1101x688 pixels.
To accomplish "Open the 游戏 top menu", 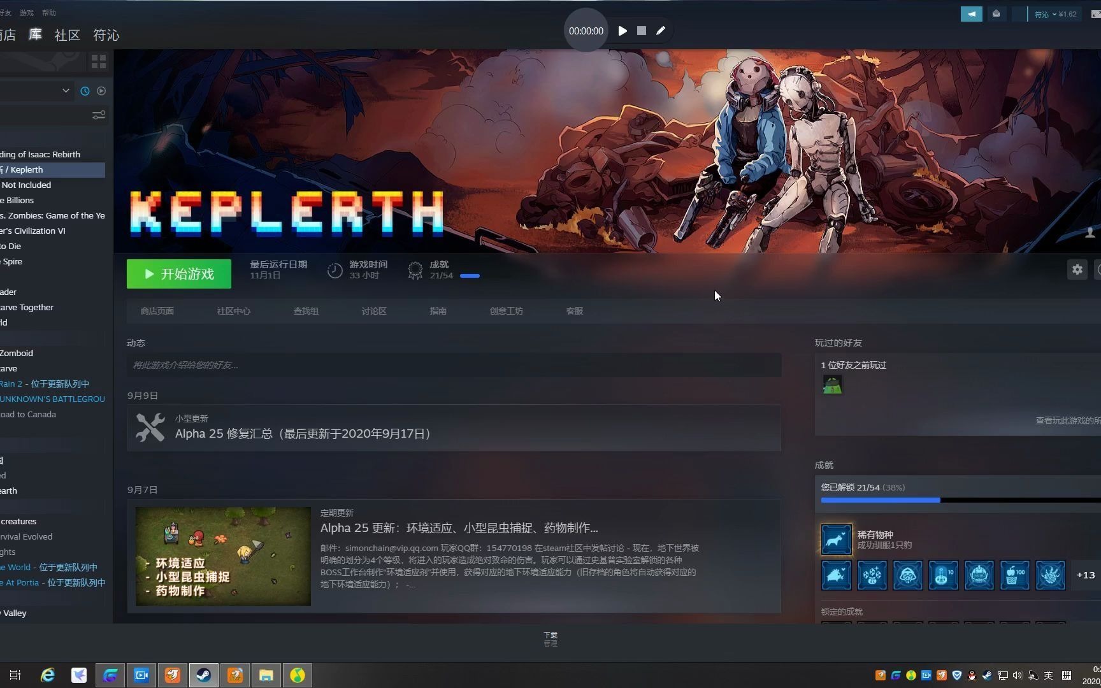I will (x=27, y=13).
